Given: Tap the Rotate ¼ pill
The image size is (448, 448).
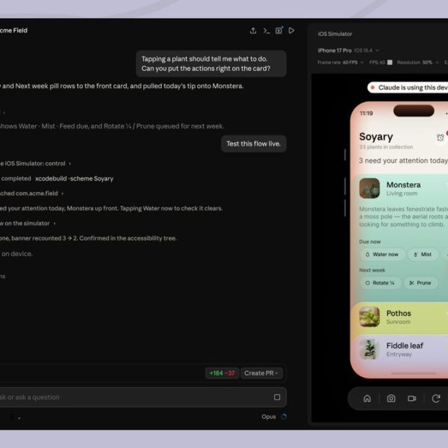Looking at the screenshot, I should (380, 283).
